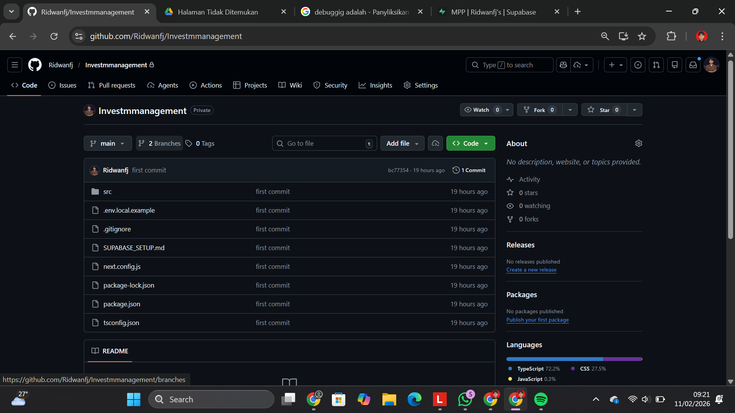Click the About settings gear icon
This screenshot has height=413, width=735.
point(639,143)
